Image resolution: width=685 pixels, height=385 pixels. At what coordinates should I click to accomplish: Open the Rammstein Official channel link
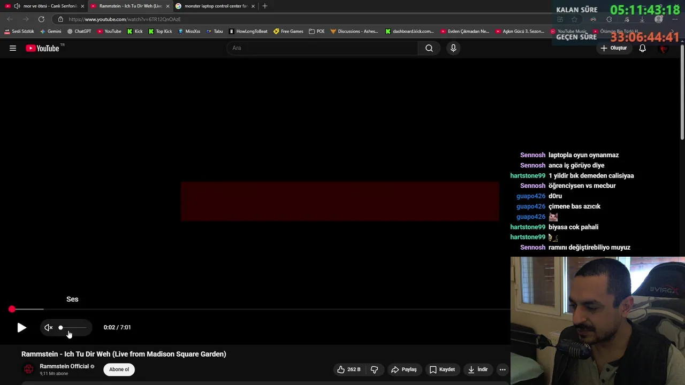[64, 366]
